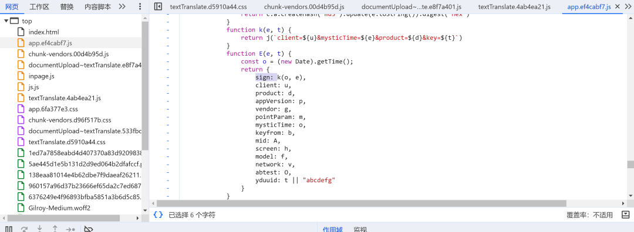The image size is (634, 232).
Task: Open js.js in the file tree
Action: 34,87
